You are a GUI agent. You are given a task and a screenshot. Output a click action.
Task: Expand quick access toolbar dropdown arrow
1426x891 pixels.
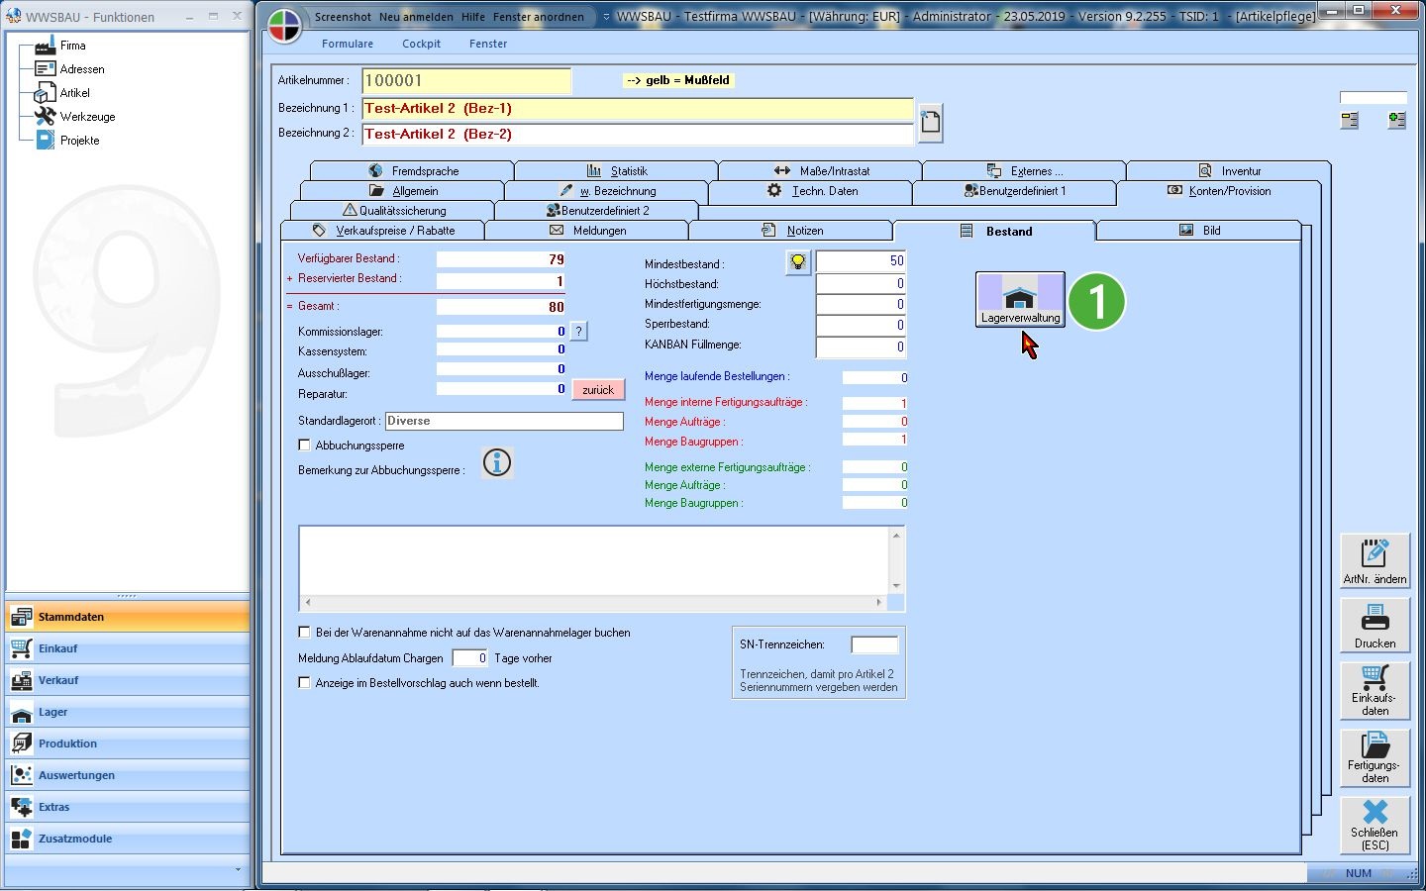(x=606, y=17)
